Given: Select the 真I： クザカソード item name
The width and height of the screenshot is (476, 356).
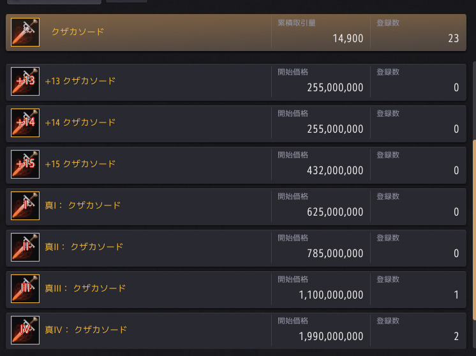Looking at the screenshot, I should coord(82,205).
